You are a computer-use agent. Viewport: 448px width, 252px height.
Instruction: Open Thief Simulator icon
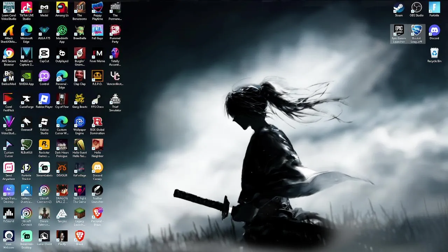pyautogui.click(x=115, y=99)
